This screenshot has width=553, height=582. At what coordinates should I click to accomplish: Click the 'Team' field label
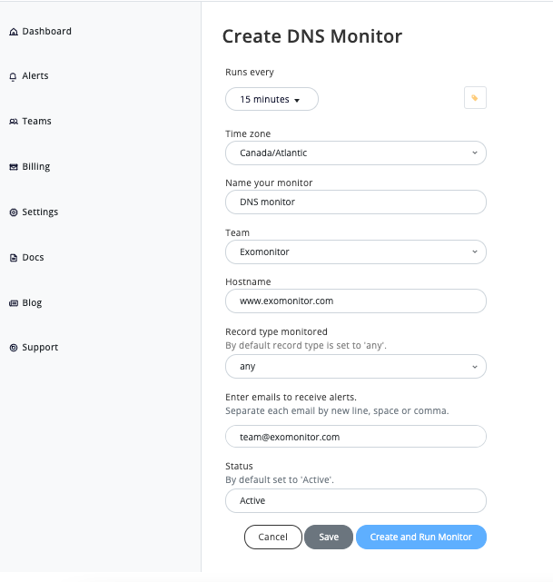click(x=238, y=232)
